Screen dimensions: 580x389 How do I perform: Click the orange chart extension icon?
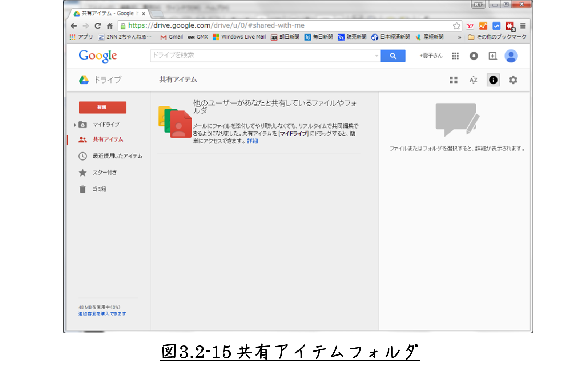[483, 26]
